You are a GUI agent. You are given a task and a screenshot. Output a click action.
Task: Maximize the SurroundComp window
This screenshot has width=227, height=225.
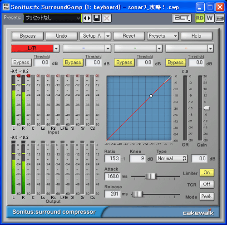210,7
